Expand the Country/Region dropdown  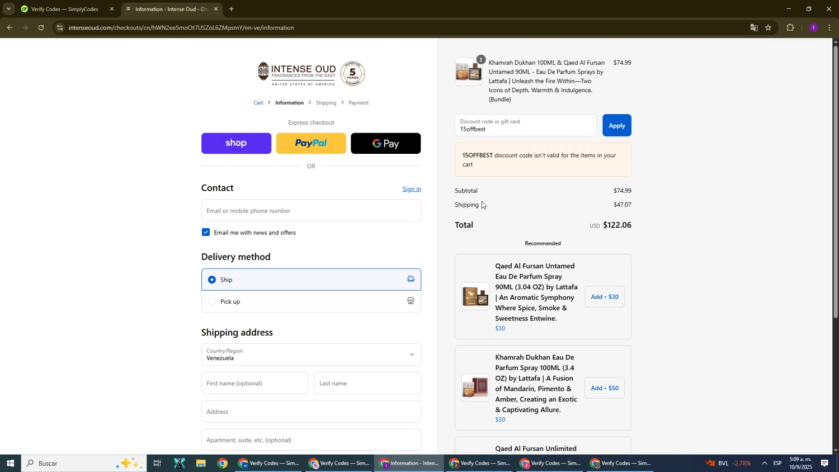click(311, 355)
